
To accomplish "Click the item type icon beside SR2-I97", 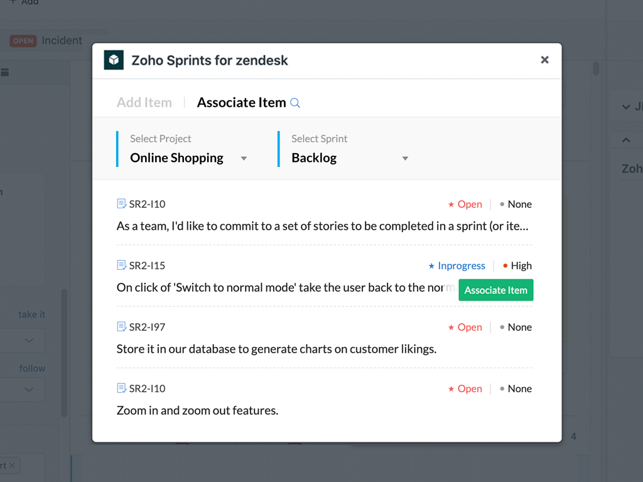I will (x=121, y=326).
